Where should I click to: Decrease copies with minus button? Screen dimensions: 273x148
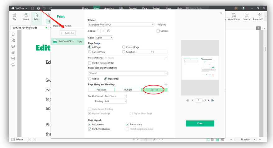click(98, 31)
